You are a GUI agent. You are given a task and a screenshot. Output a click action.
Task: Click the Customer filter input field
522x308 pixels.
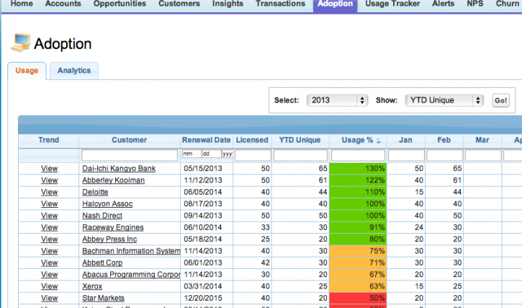(x=130, y=155)
